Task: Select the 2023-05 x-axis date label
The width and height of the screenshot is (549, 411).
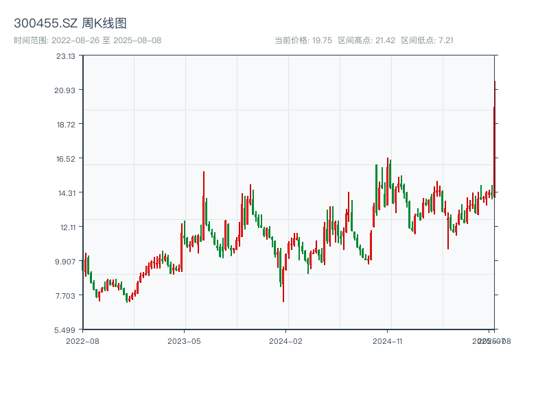Action: (184, 340)
